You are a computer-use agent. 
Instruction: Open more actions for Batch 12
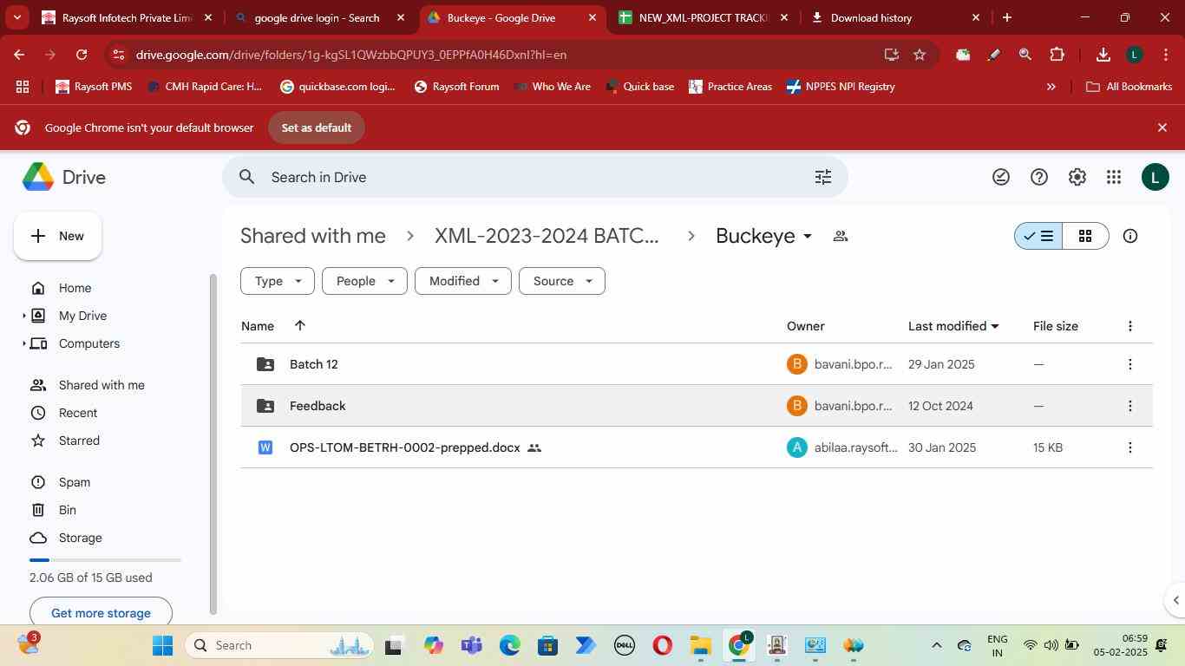(x=1129, y=364)
